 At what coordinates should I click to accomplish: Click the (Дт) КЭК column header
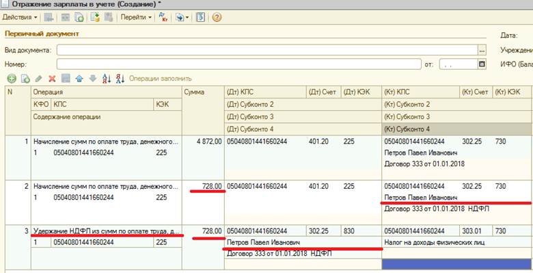coord(361,92)
